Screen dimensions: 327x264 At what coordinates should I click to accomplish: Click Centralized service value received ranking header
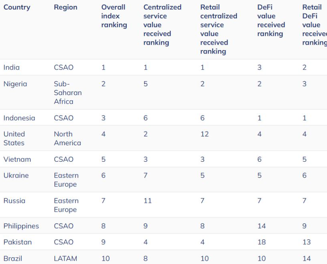coord(162,25)
